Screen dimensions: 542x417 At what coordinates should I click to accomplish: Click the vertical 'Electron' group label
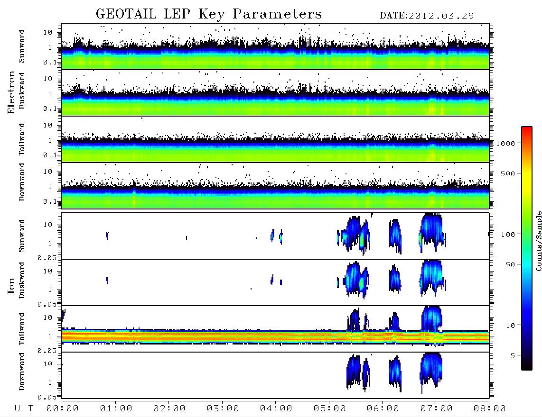coord(11,92)
